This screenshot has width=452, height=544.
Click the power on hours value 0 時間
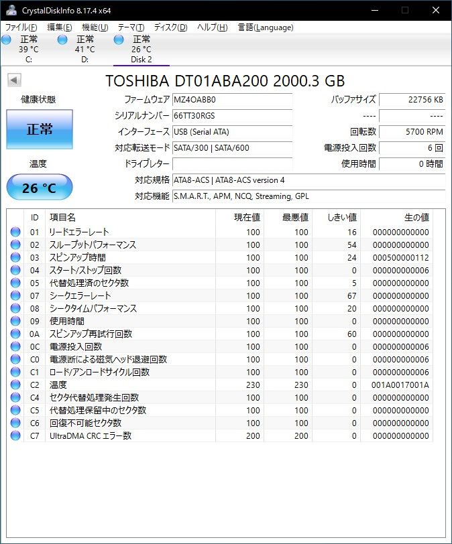click(x=412, y=163)
